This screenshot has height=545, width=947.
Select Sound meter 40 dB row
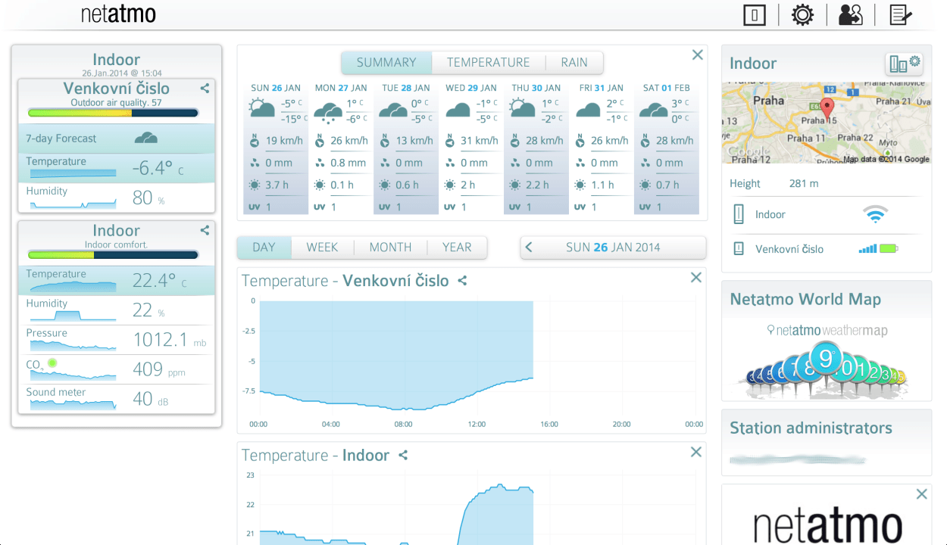pyautogui.click(x=117, y=399)
